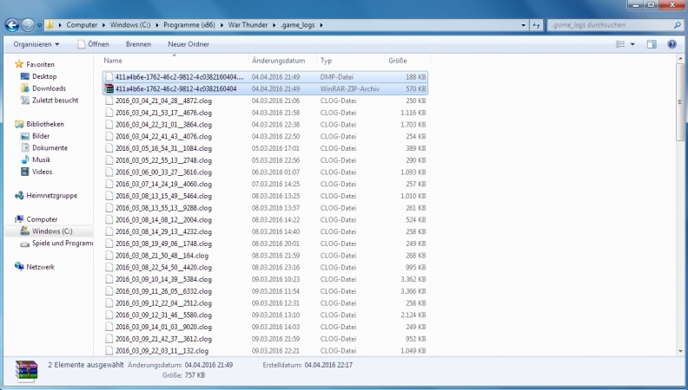Toggle the preview pane icon

click(651, 44)
